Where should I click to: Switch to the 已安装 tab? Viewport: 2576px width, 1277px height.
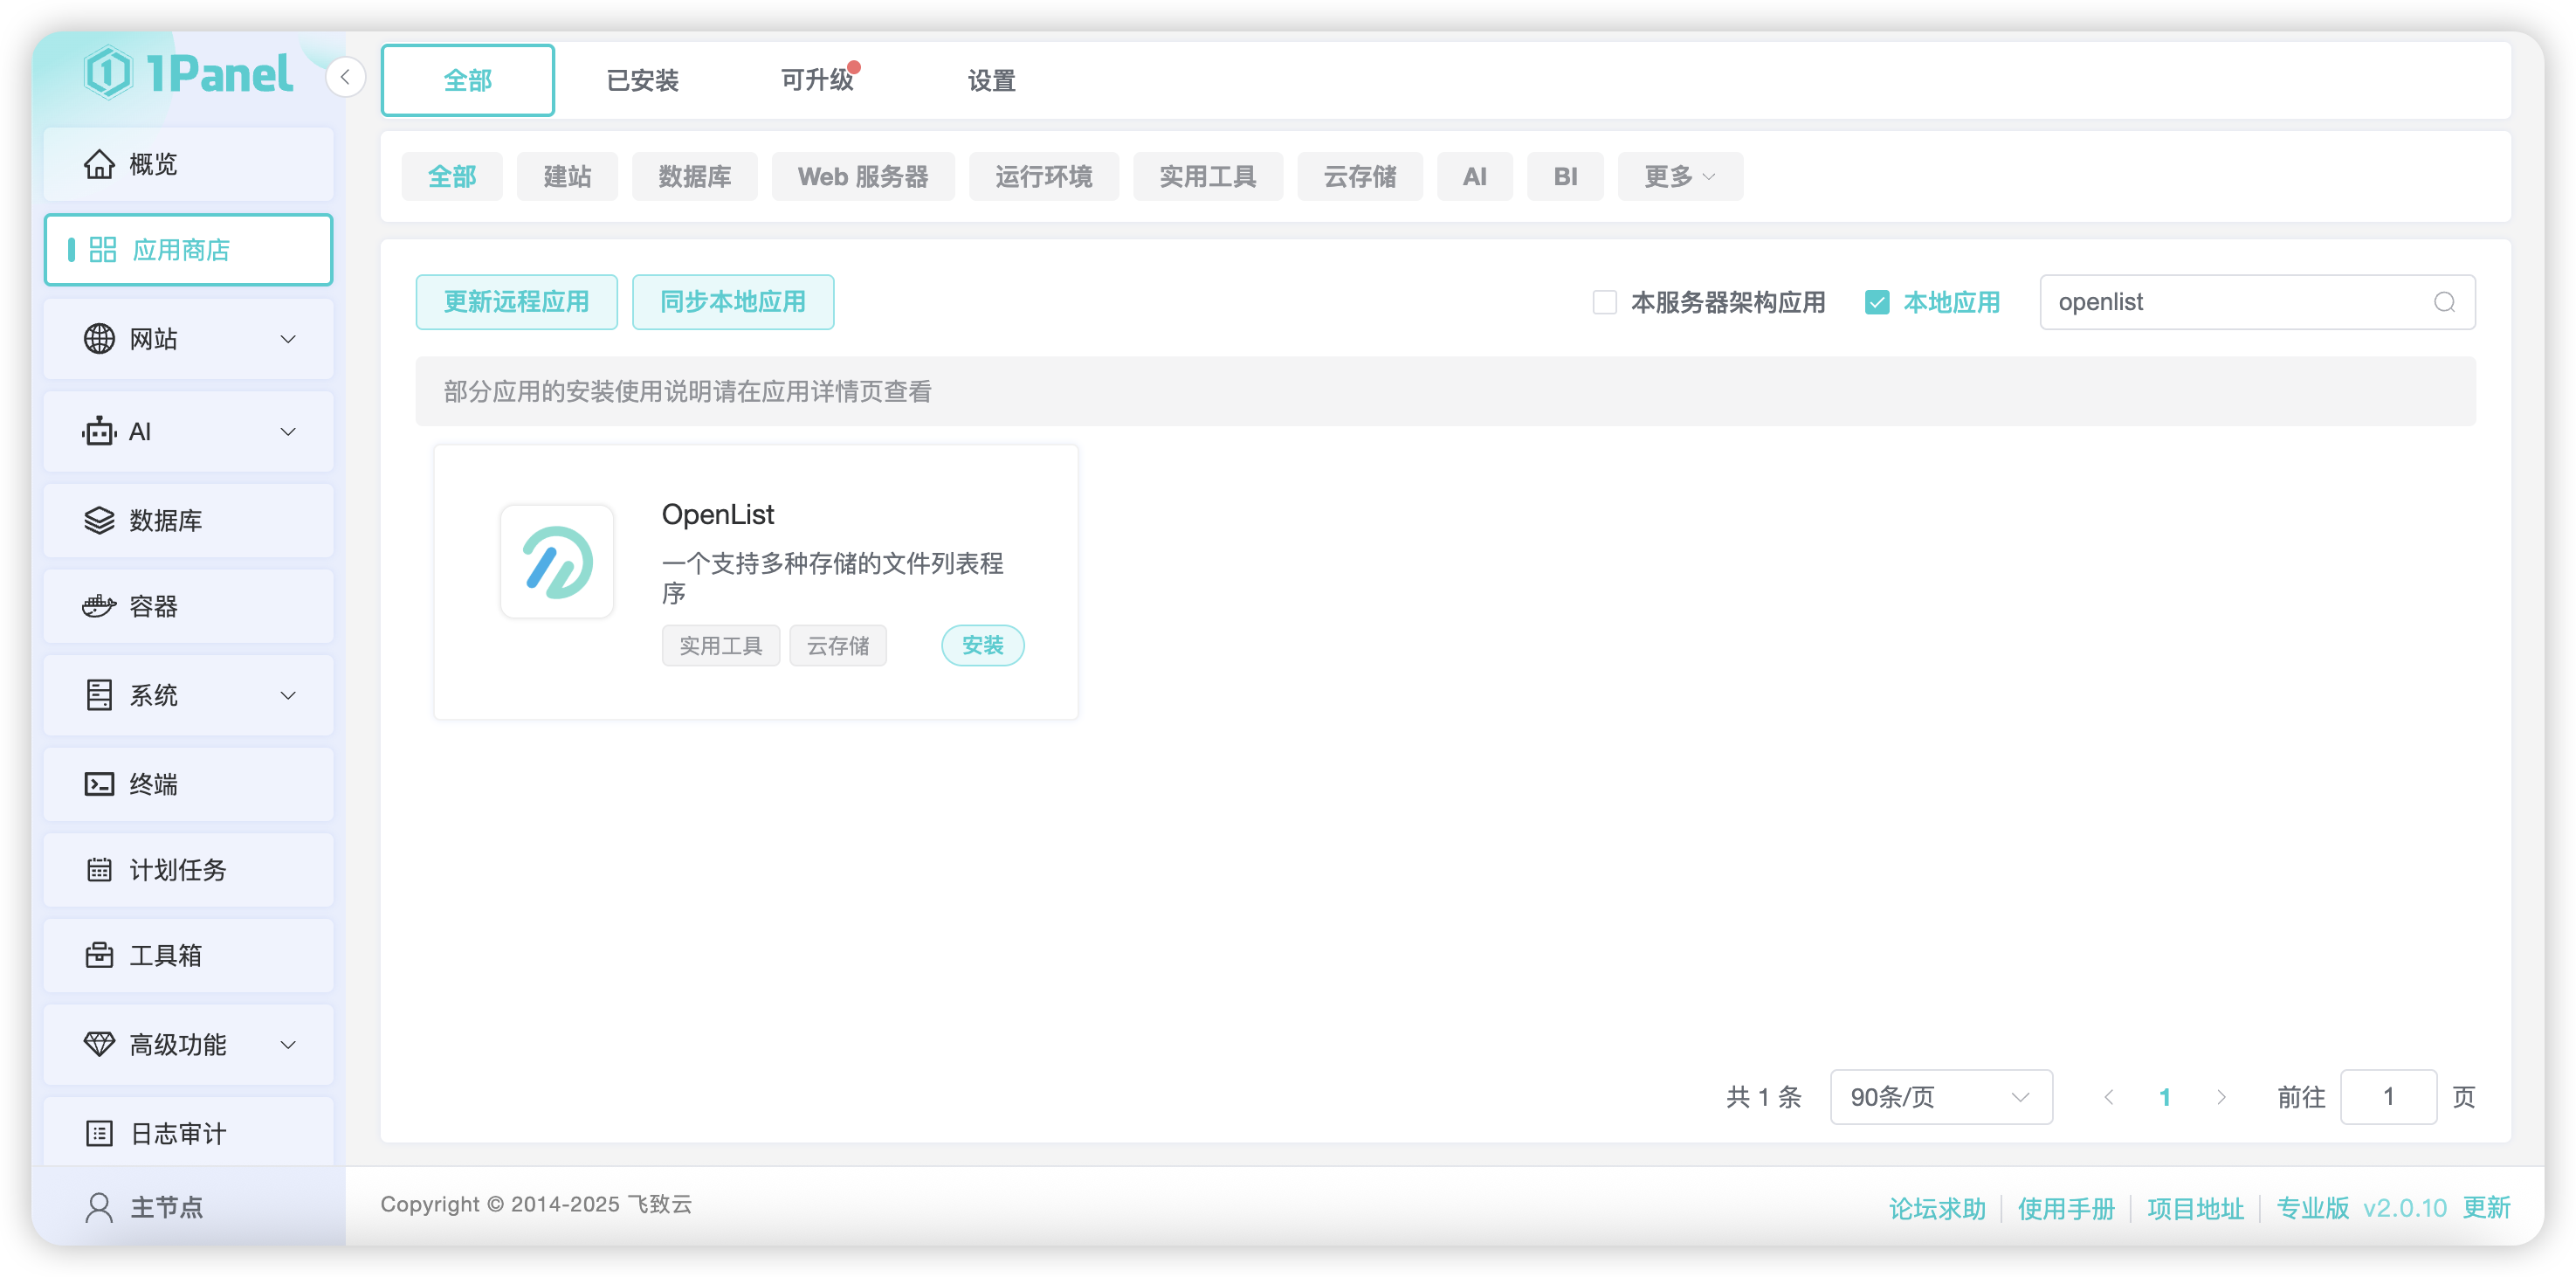pyautogui.click(x=642, y=80)
